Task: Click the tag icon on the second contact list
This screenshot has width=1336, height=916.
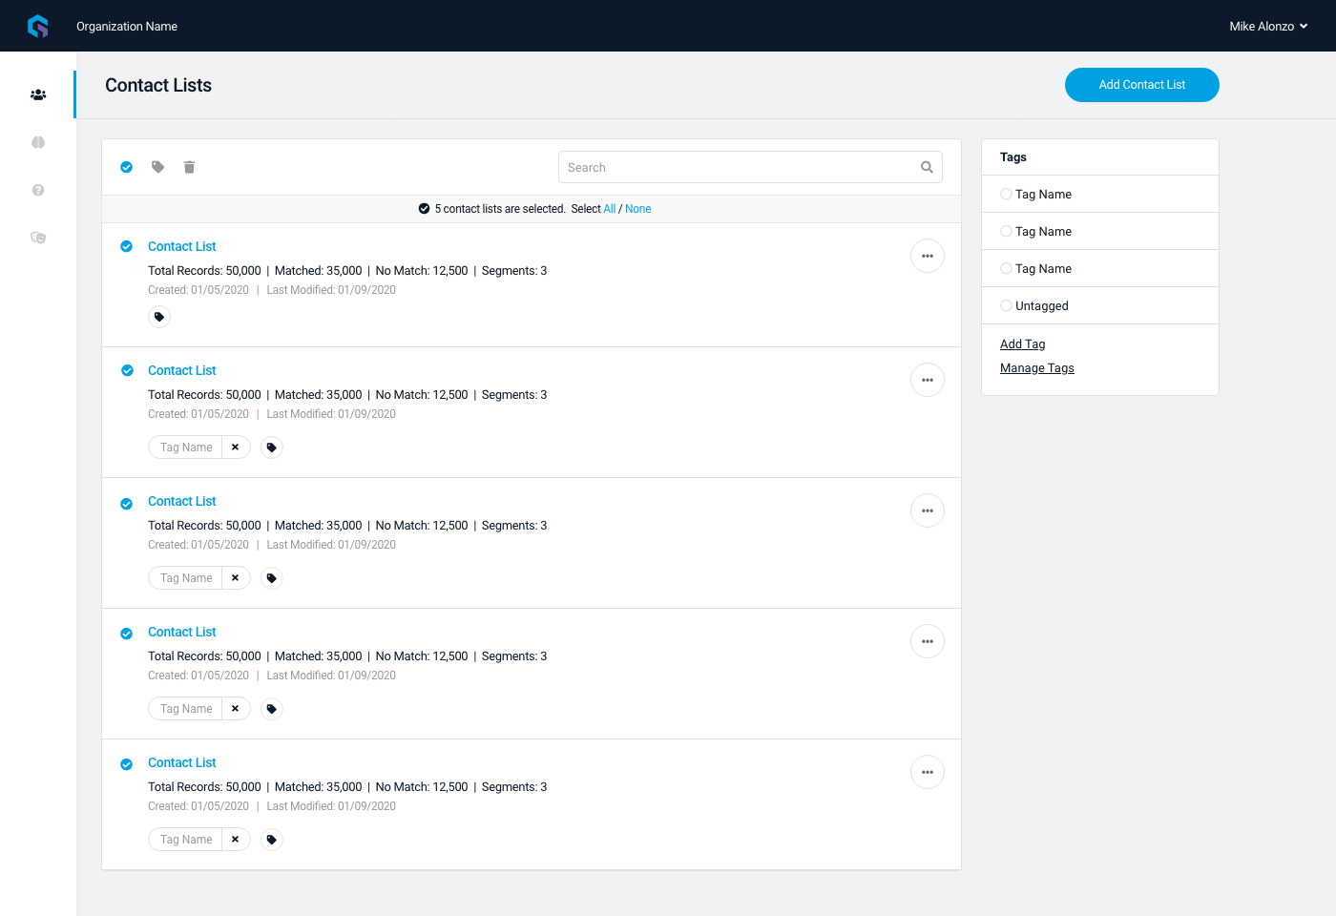Action: tap(272, 448)
